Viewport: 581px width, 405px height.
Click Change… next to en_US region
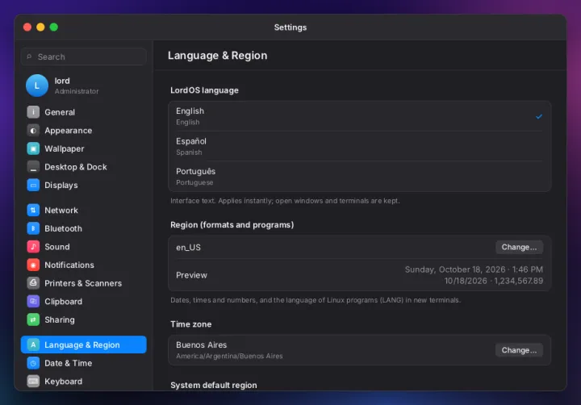(519, 247)
